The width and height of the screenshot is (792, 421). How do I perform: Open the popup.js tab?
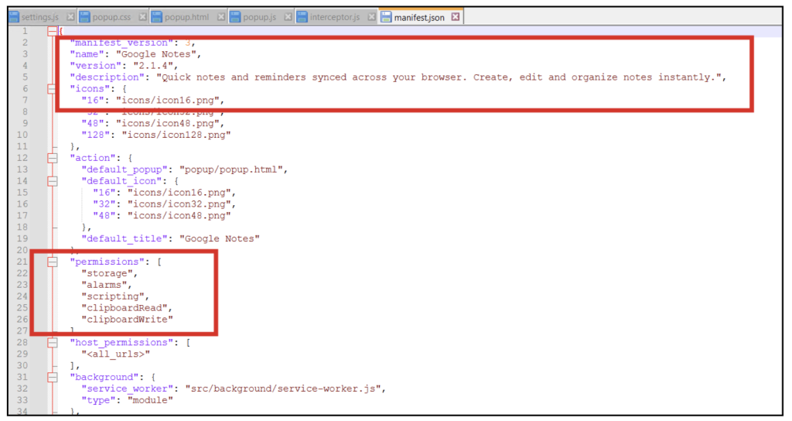click(260, 17)
